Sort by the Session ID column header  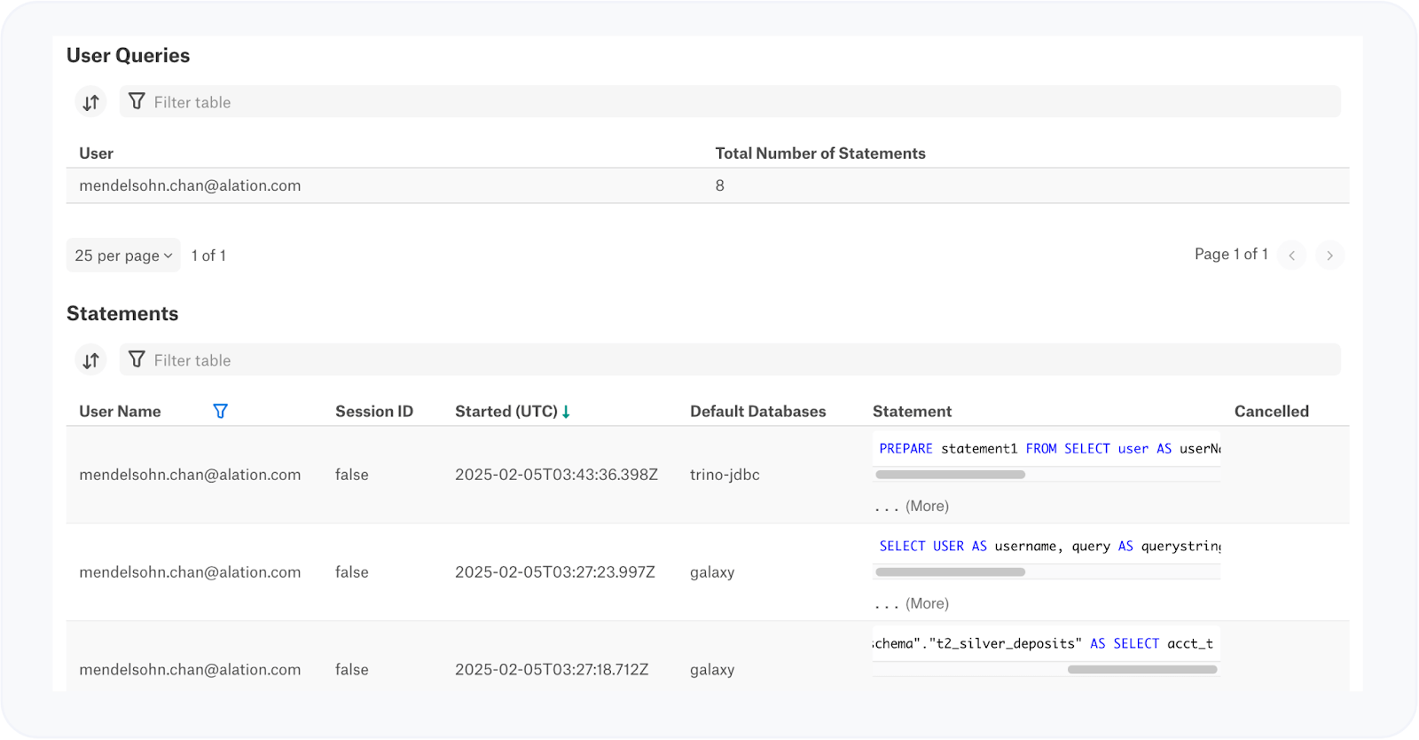373,412
